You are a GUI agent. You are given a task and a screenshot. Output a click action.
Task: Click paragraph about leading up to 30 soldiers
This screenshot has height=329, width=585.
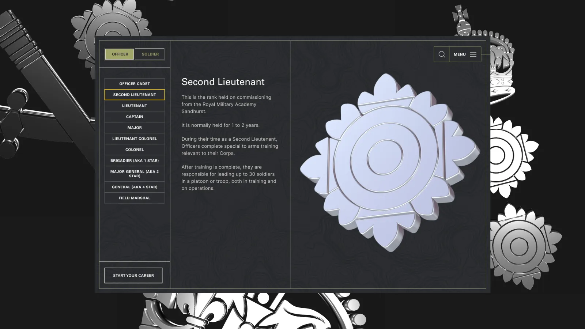[229, 178]
